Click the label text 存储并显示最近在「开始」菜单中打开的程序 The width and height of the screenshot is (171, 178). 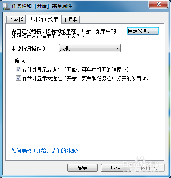pyautogui.click(x=75, y=70)
